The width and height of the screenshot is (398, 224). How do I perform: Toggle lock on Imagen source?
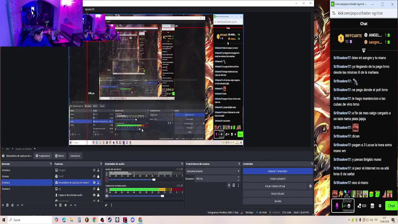[x=98, y=170]
